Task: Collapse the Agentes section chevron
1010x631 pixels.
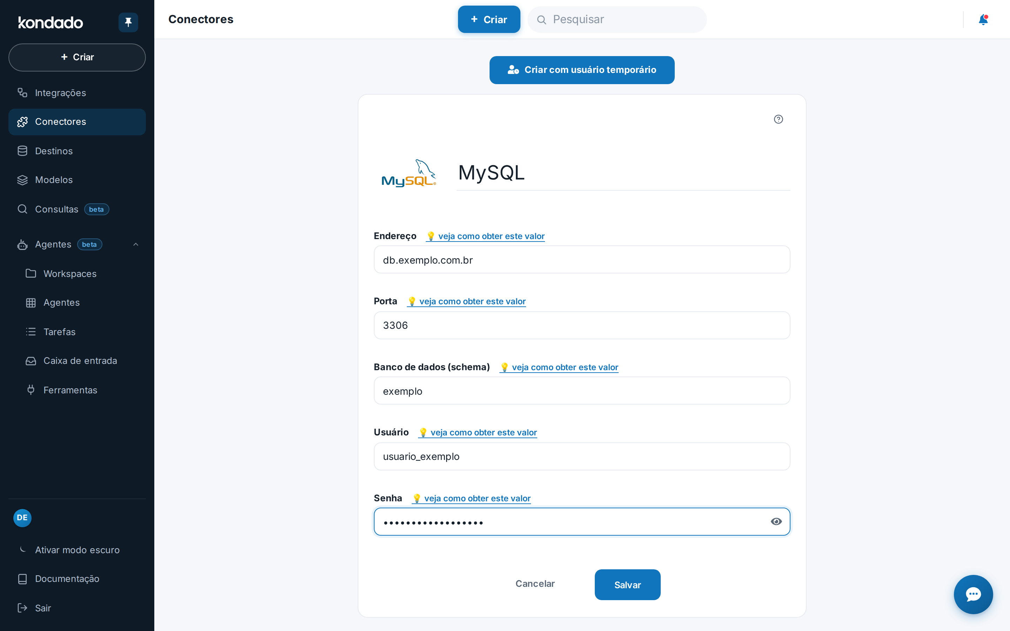Action: point(136,245)
